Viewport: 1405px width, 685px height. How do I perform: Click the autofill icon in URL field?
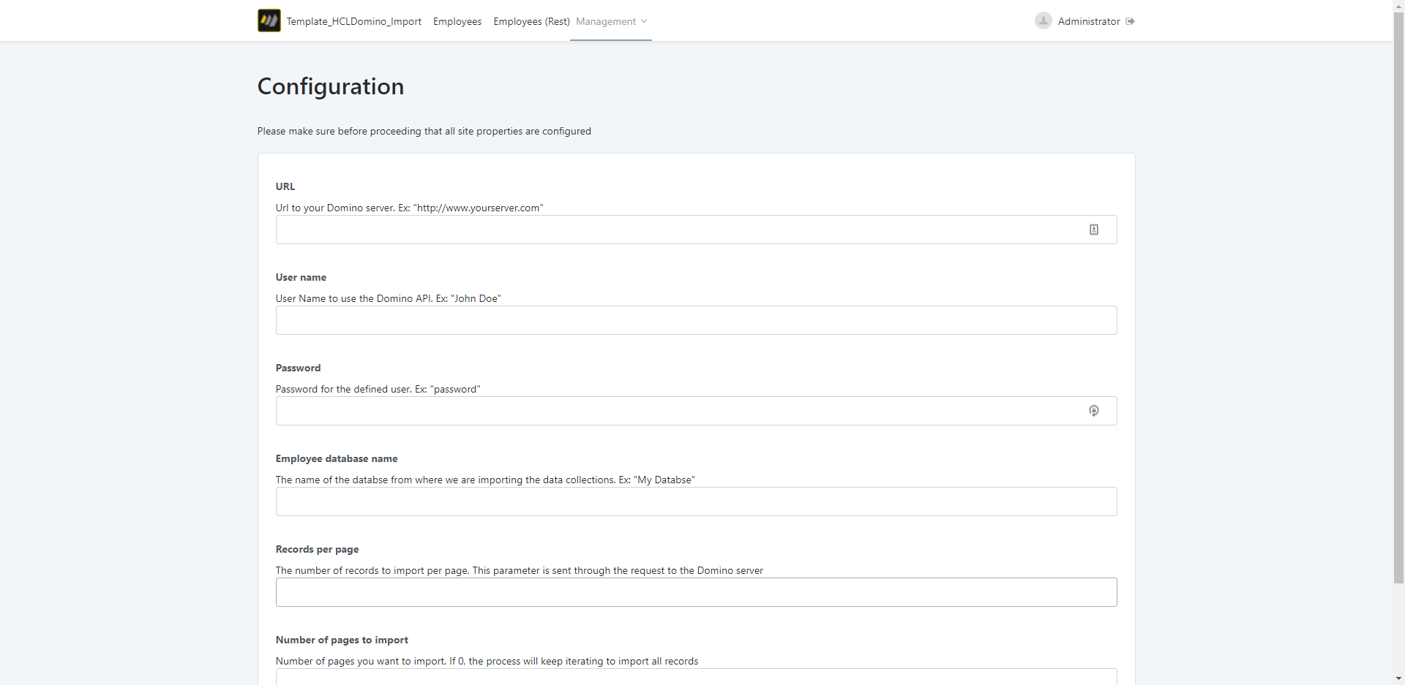click(x=1094, y=230)
